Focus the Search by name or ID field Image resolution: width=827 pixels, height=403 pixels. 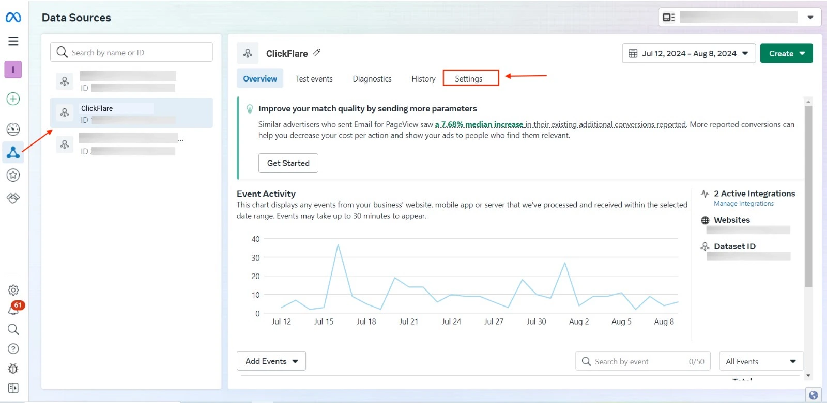pyautogui.click(x=131, y=52)
